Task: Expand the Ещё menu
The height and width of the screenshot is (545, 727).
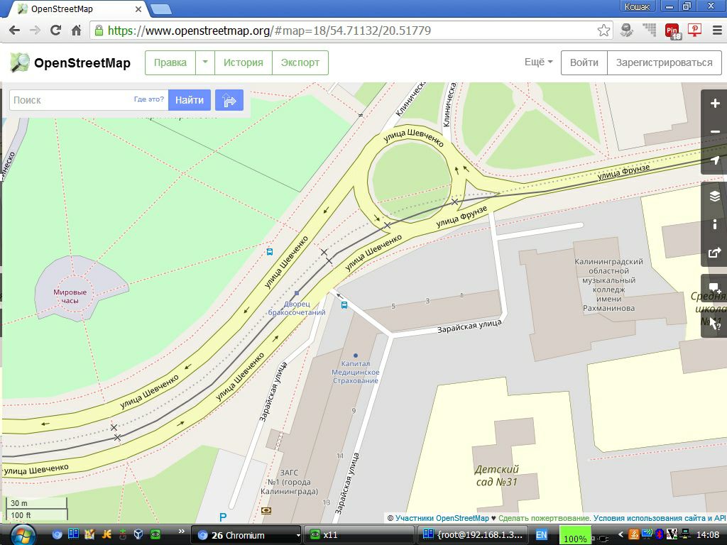Action: tap(538, 62)
